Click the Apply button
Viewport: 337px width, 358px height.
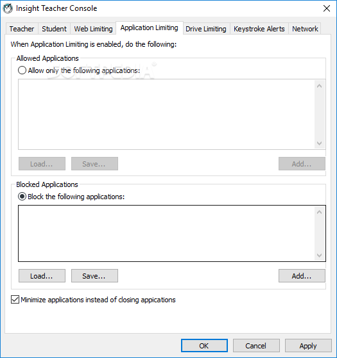pyautogui.click(x=308, y=346)
